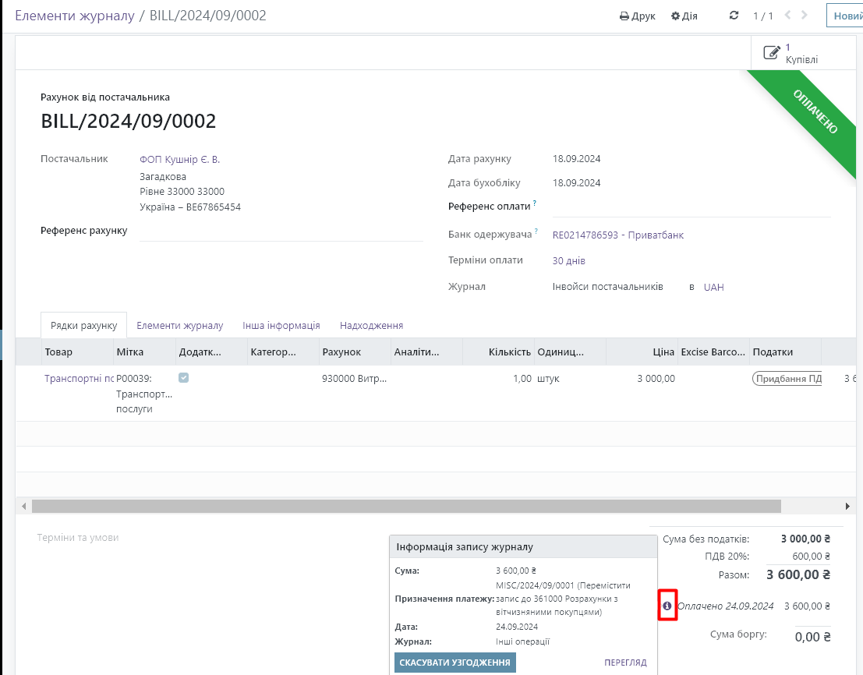Image resolution: width=863 pixels, height=675 pixels.
Task: Toggle the checkbox in the Транспортні row
Action: point(184,378)
